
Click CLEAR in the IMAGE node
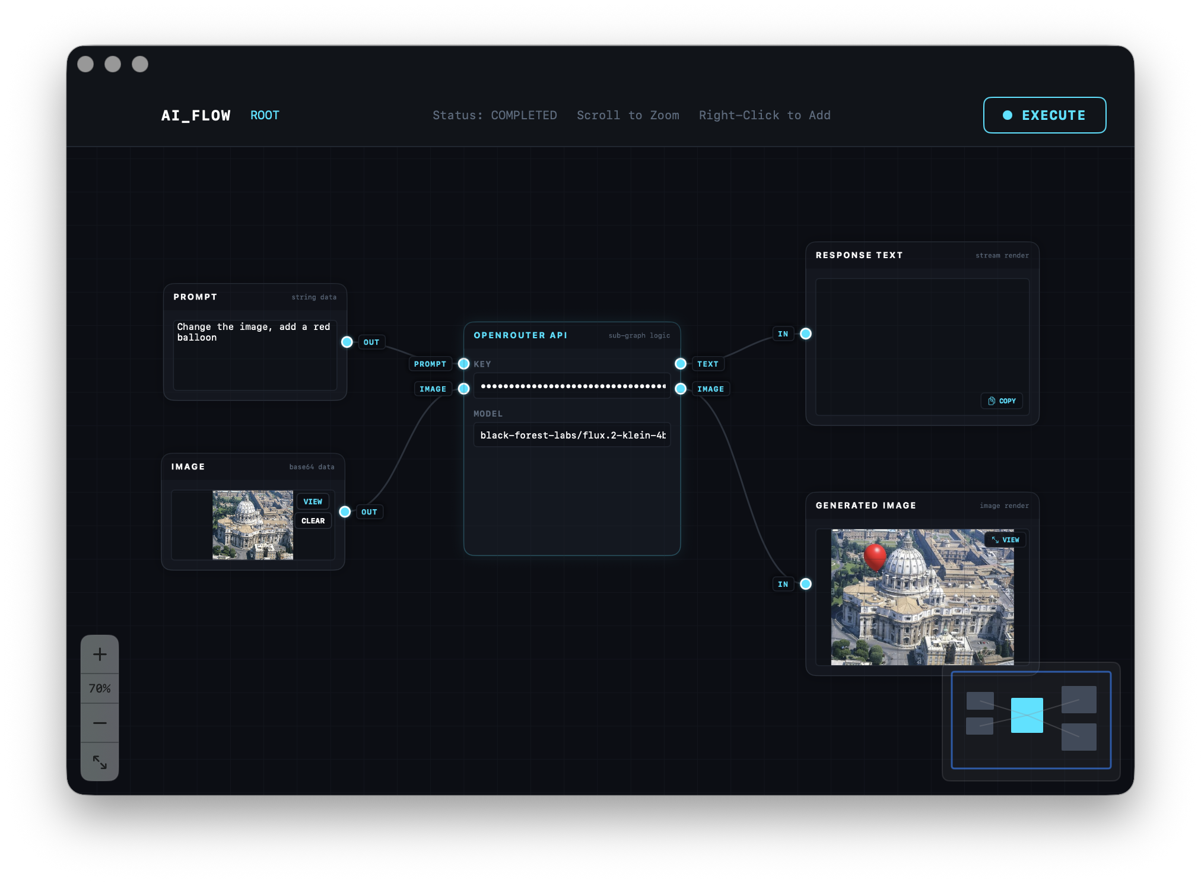pyautogui.click(x=313, y=520)
